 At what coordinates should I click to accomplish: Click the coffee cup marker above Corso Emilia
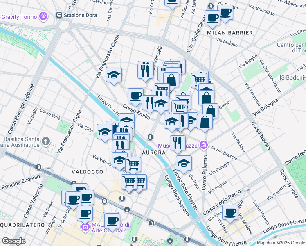click(x=135, y=96)
